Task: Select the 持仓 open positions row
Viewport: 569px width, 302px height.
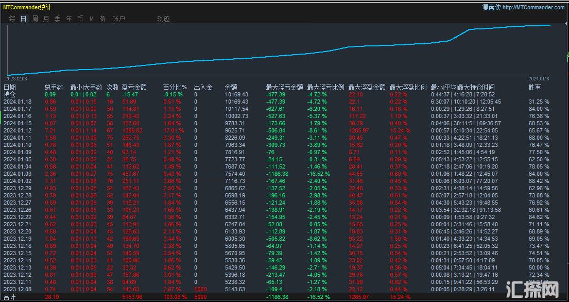Action: coord(10,95)
